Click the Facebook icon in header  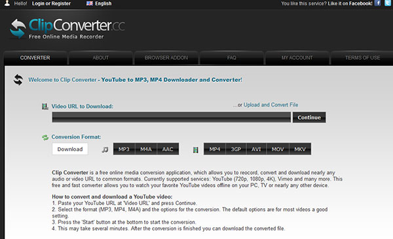tap(378, 3)
